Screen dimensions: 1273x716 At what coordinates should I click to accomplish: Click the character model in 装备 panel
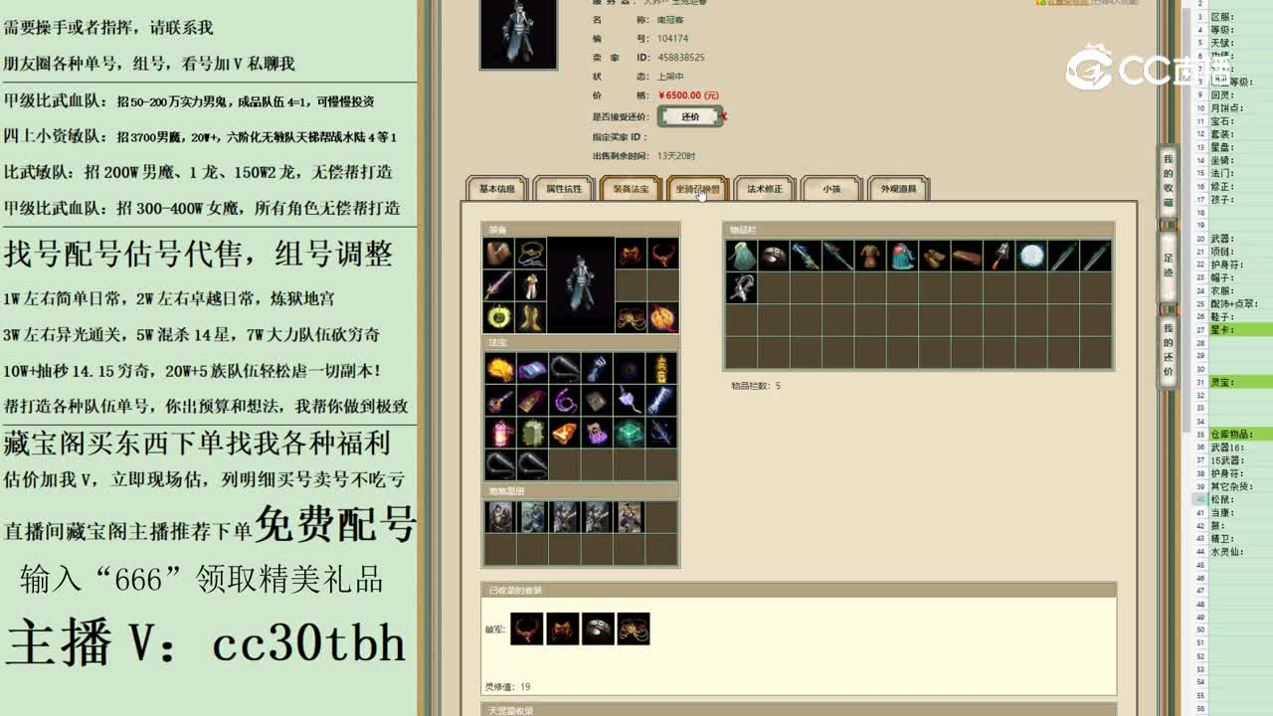click(x=581, y=285)
